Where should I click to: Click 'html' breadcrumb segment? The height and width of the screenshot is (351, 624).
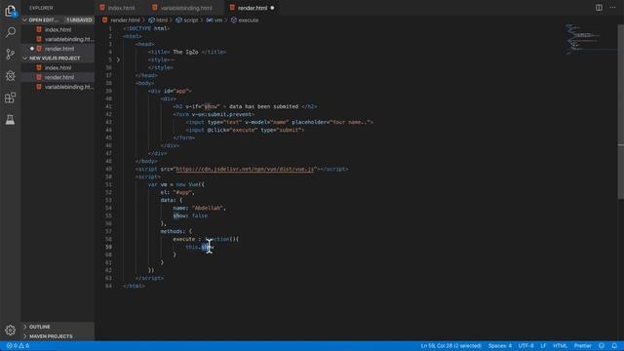click(162, 19)
